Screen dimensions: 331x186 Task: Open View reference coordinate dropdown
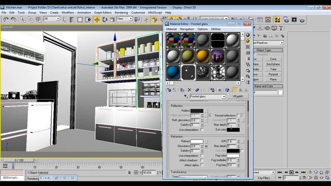tap(125, 19)
